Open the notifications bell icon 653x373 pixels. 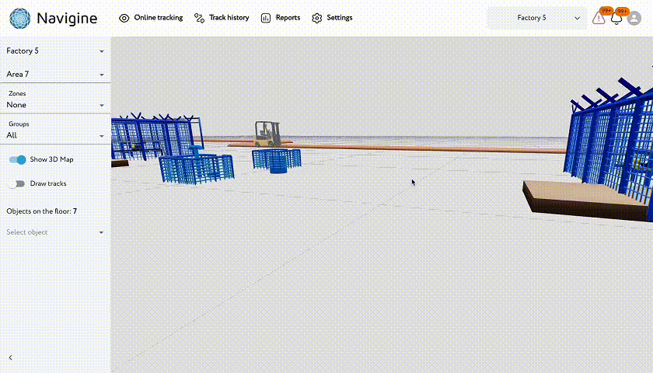pyautogui.click(x=616, y=18)
